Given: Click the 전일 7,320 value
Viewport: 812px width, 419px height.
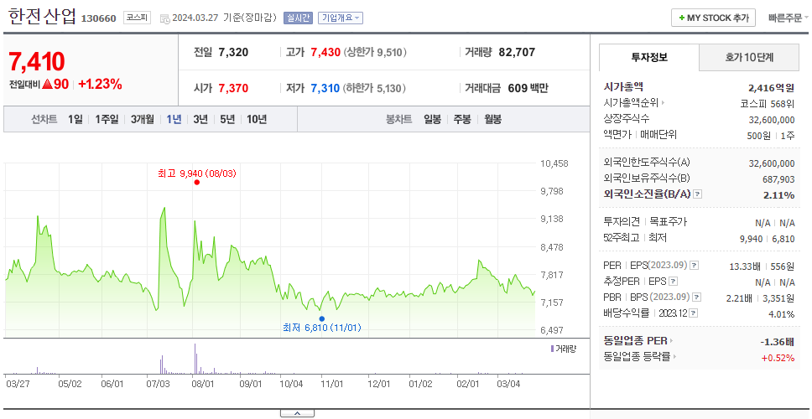Looking at the screenshot, I should [233, 52].
